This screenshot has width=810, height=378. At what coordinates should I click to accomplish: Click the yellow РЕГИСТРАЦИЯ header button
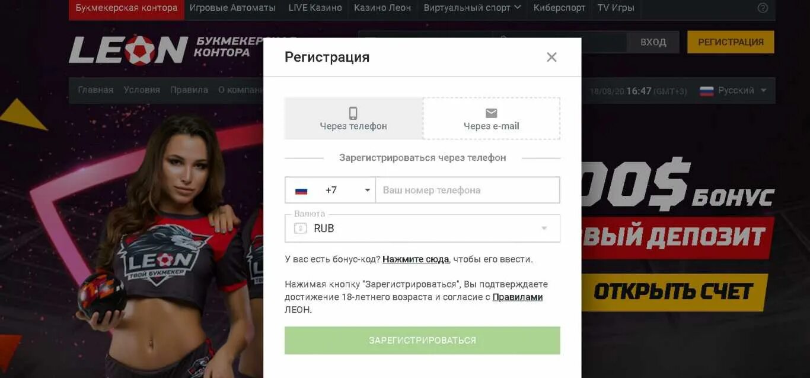pos(731,42)
